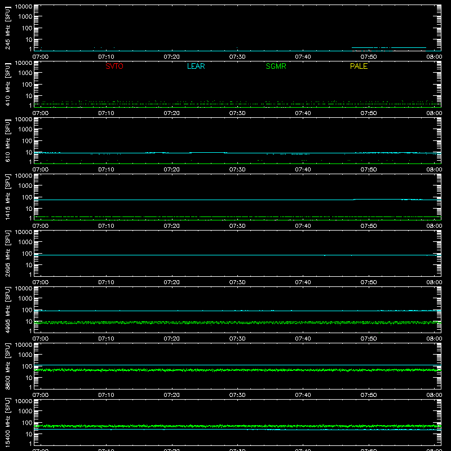The image size is (451, 451).
Task: Click the 10000 y-axis label of 8800 MHz plot
Action: click(x=24, y=345)
